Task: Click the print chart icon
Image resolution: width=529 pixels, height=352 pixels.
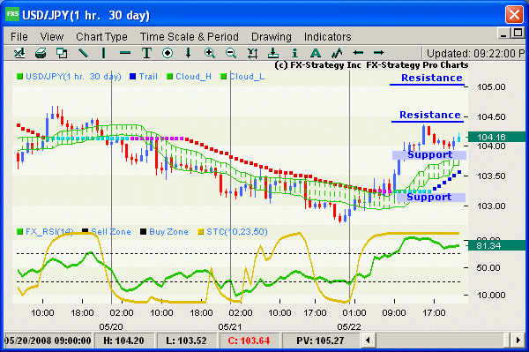Action: point(41,53)
